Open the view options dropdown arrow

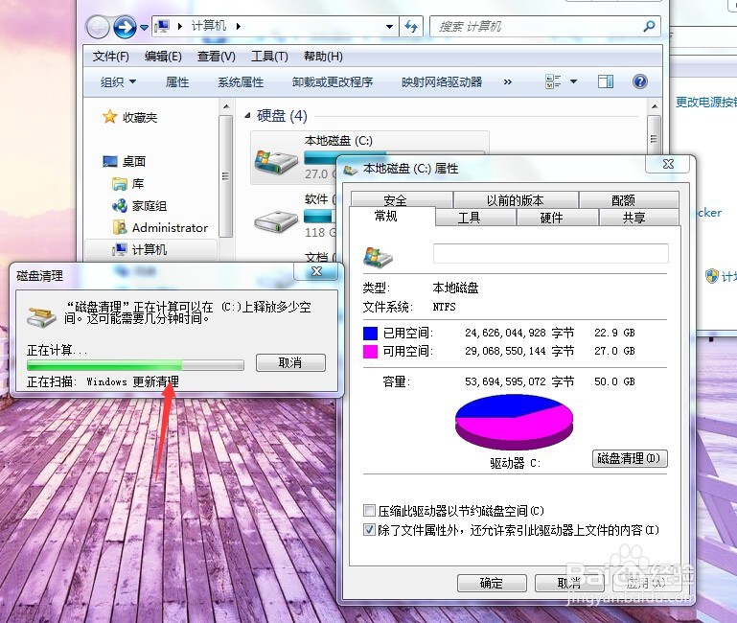coord(573,81)
